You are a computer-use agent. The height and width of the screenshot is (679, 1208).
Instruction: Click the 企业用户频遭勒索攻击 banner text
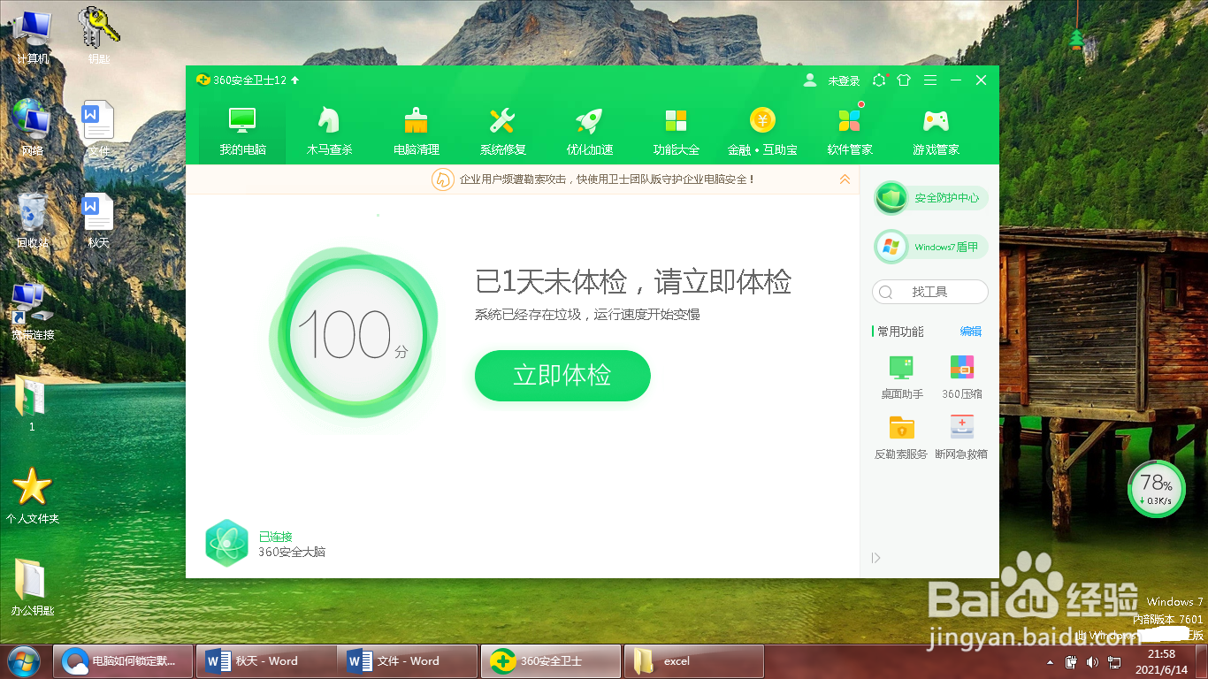pyautogui.click(x=607, y=179)
